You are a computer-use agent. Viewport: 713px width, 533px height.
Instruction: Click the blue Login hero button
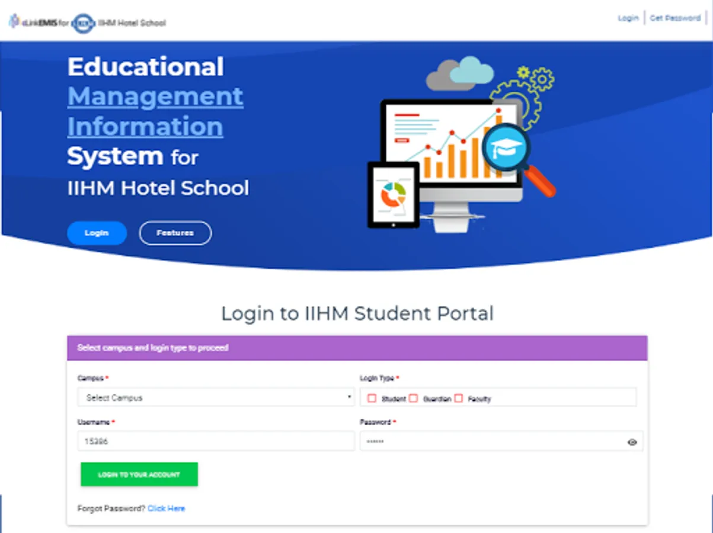97,233
